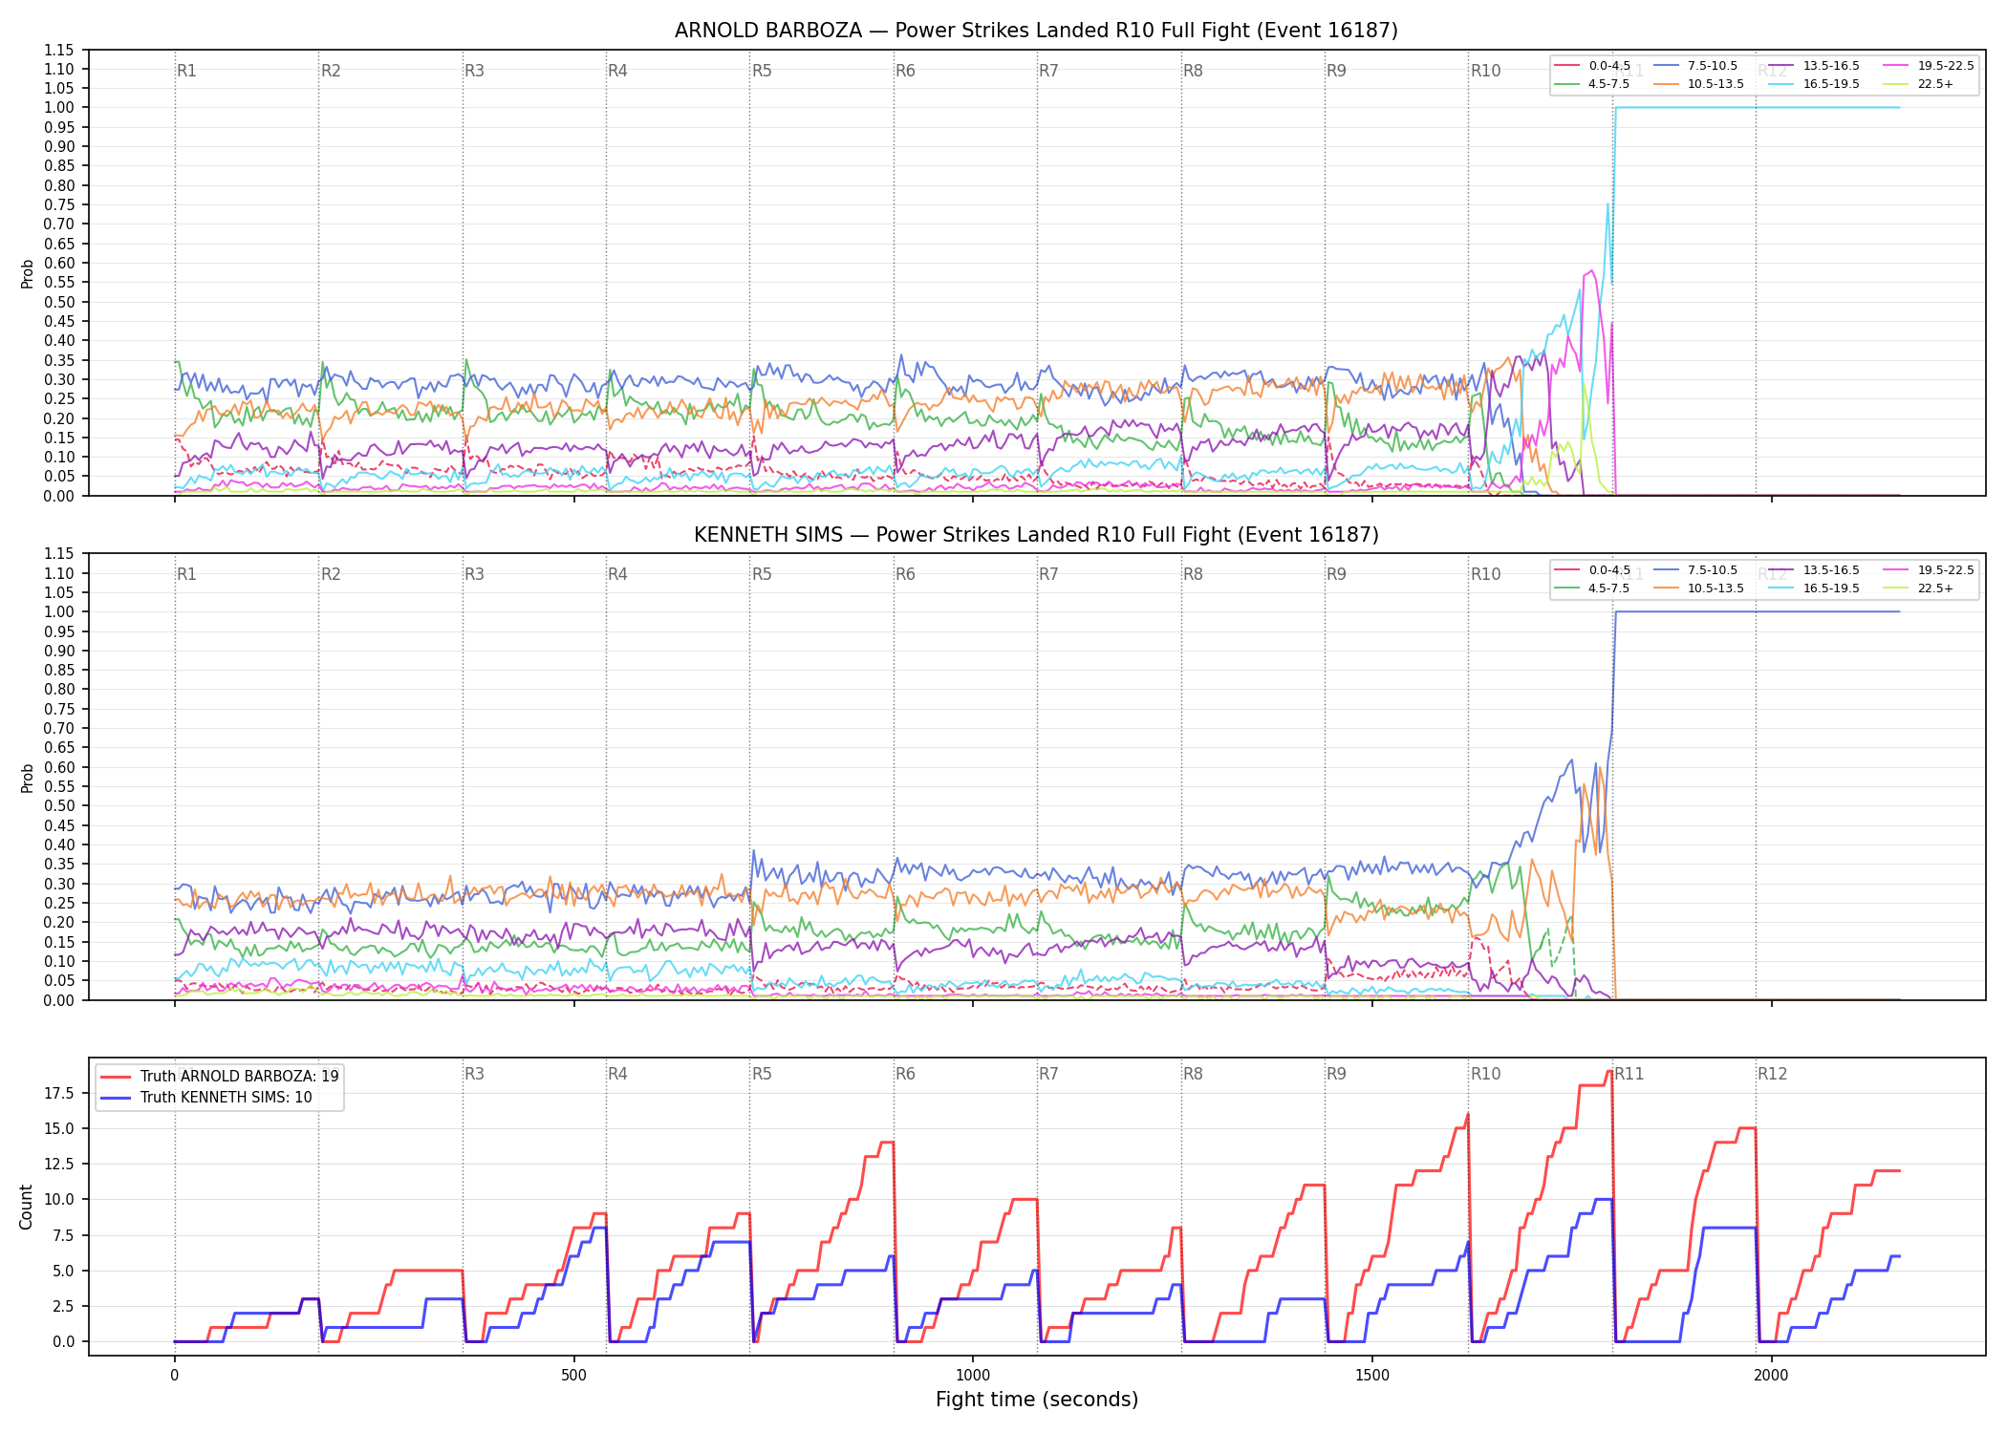This screenshot has width=2007, height=1433.
Task: Click the R3 round label in Barboza chart
Action: [x=474, y=71]
